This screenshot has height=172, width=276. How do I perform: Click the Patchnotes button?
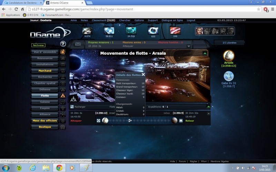(38, 45)
